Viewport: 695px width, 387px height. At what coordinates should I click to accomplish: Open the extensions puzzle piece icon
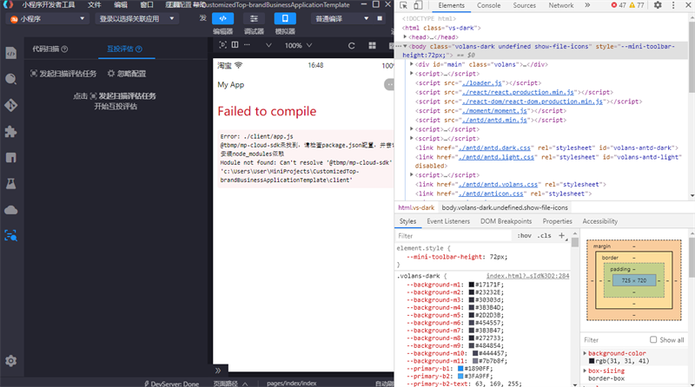coord(11,132)
